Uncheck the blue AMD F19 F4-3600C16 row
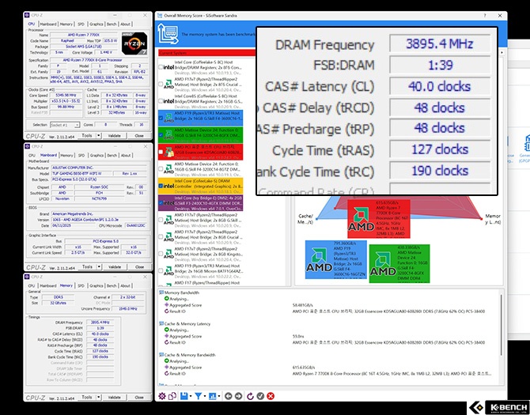This screenshot has height=415, width=530. 161,118
